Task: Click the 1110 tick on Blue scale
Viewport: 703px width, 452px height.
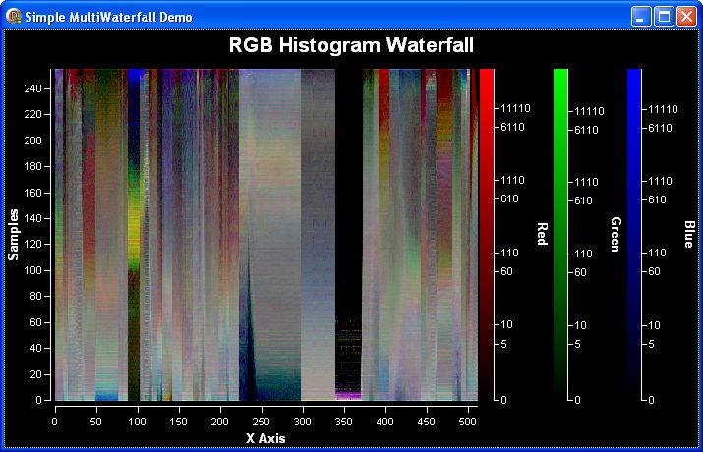Action: [660, 181]
